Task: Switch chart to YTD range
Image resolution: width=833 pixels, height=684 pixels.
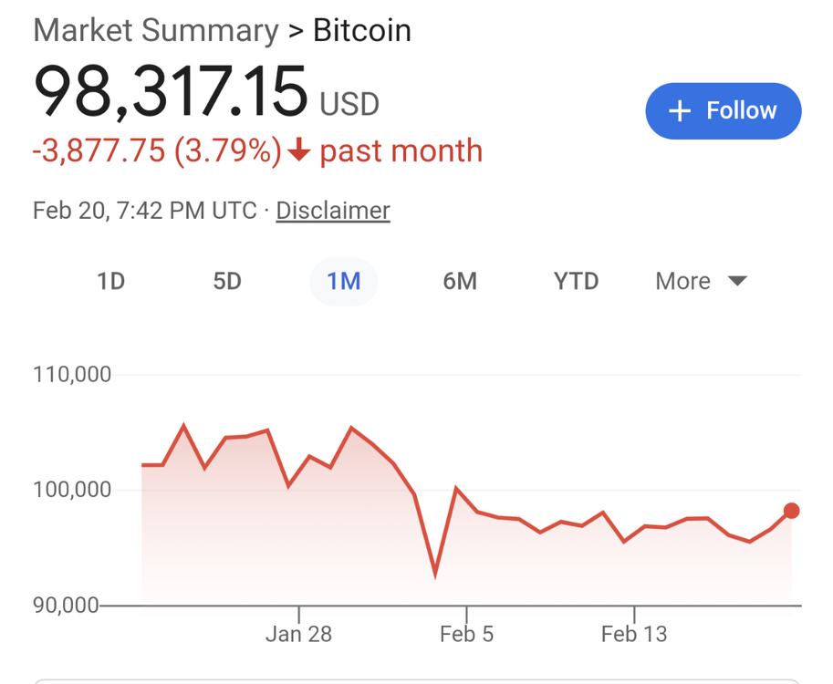Action: coord(576,281)
